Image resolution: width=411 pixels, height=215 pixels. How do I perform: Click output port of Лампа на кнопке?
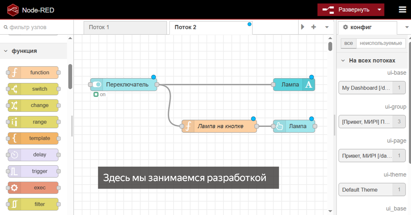tap(257, 126)
